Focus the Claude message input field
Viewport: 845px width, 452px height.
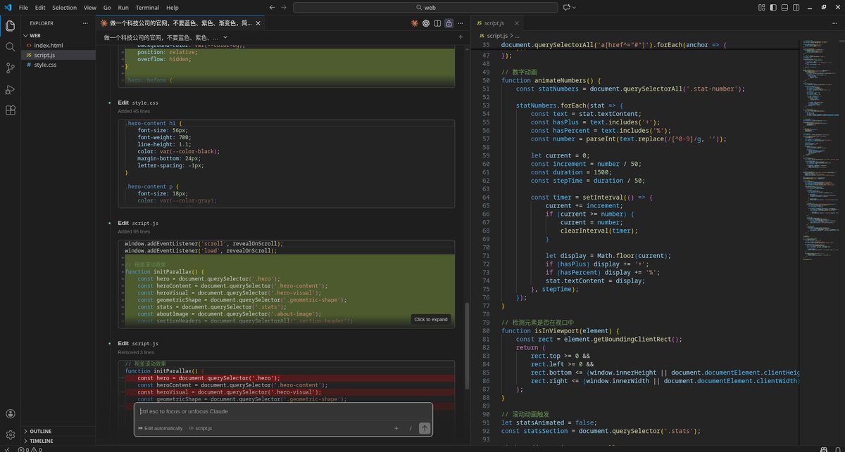click(283, 411)
